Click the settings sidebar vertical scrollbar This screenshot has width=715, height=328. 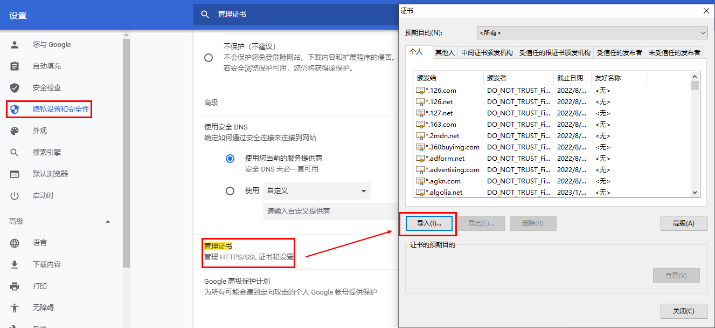126,154
